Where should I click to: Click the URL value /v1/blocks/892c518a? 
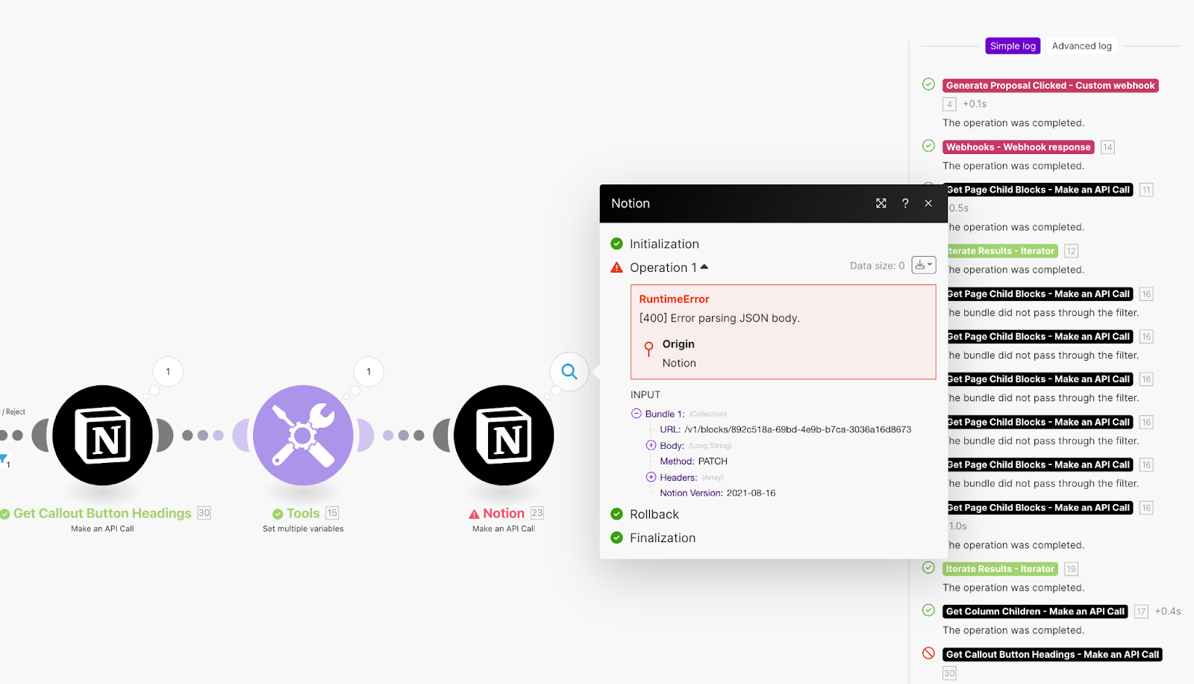(798, 429)
